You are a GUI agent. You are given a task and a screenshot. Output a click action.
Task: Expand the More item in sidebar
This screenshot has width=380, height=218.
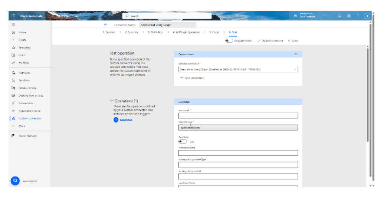pyautogui.click(x=22, y=126)
